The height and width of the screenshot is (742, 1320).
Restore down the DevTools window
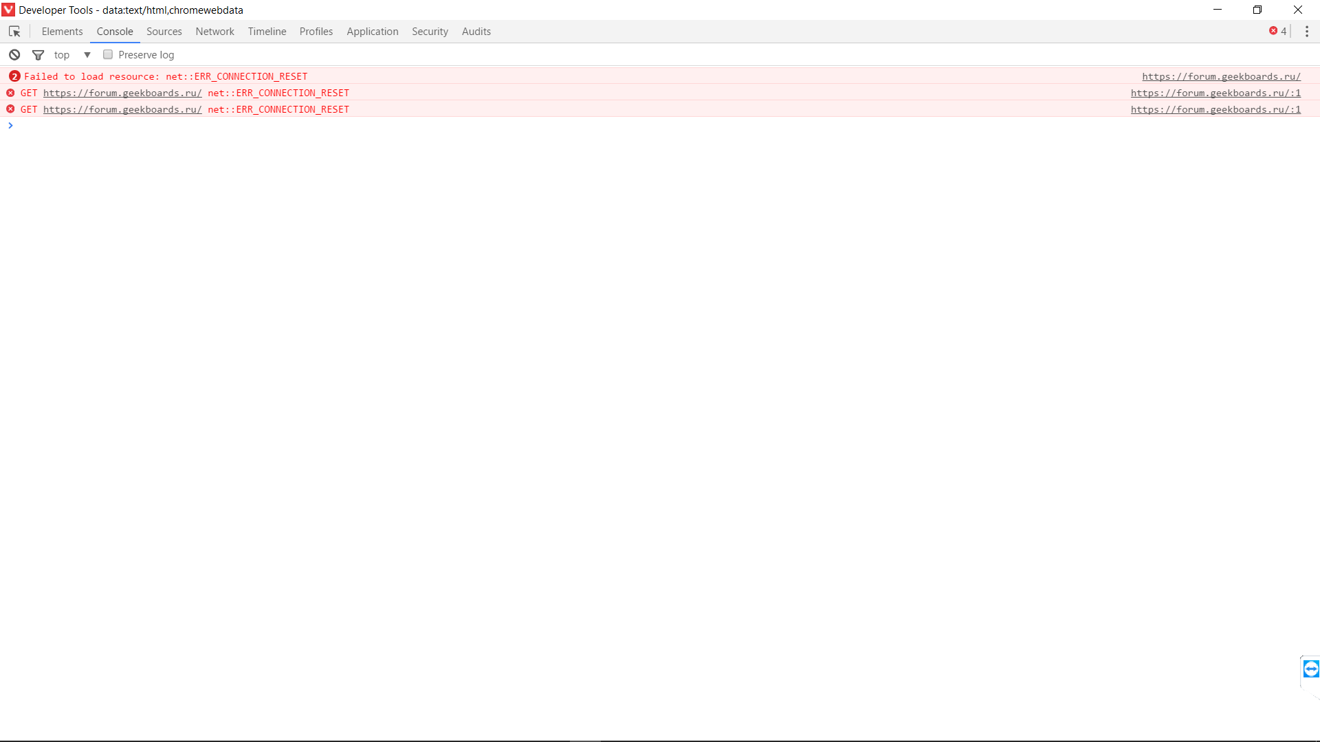[1257, 10]
